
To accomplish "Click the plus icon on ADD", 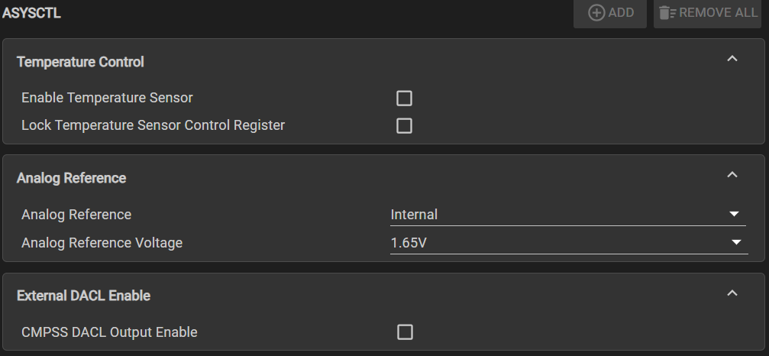I will pos(596,13).
